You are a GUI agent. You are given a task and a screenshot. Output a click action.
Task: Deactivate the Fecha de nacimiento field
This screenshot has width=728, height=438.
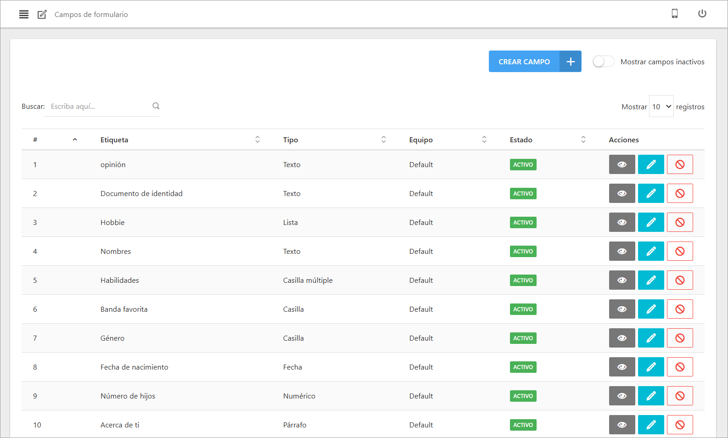679,367
